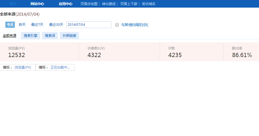Choose the 最近30天 date range
Screen dimensions: 259x136
point(56,25)
